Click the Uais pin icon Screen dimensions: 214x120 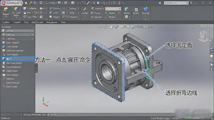[x=51, y=13]
